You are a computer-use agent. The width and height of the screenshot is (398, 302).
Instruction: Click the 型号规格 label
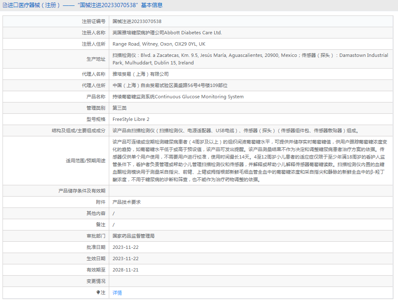click(96, 119)
